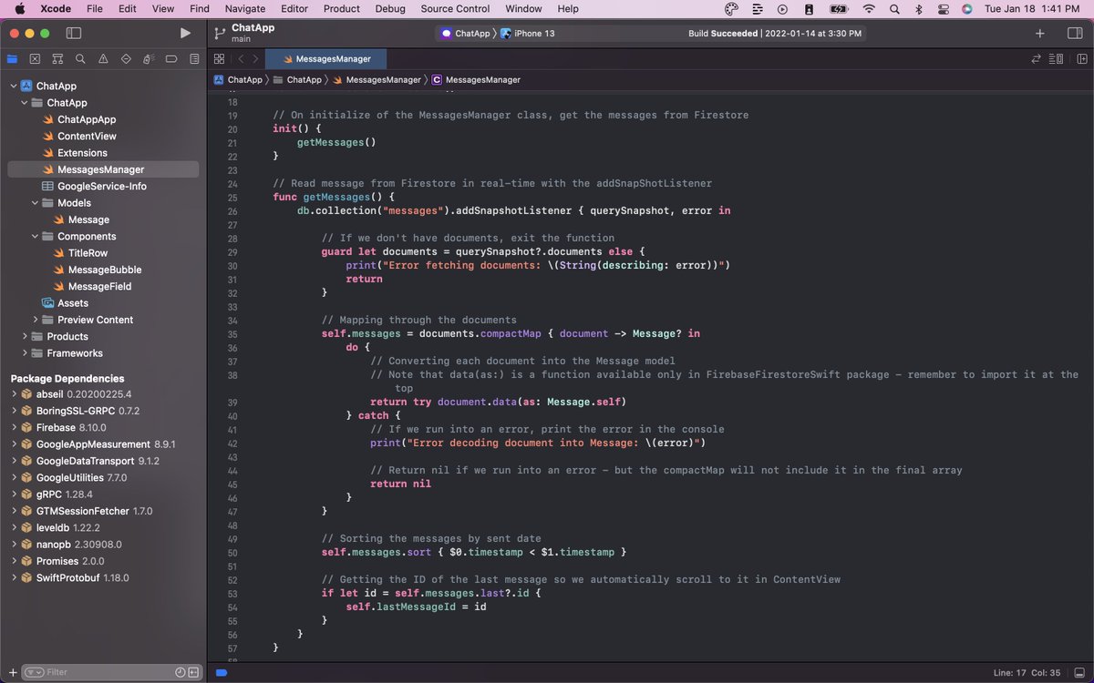Open the Project navigator folder icon
1094x683 pixels.
pos(12,58)
